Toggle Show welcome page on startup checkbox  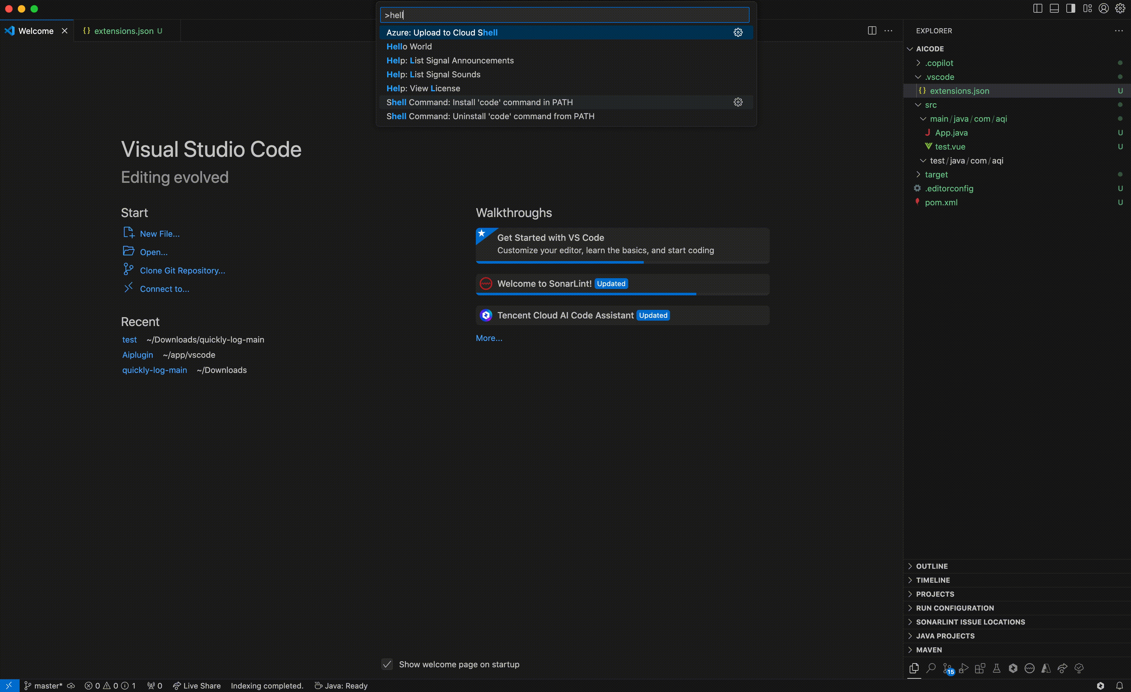coord(387,664)
